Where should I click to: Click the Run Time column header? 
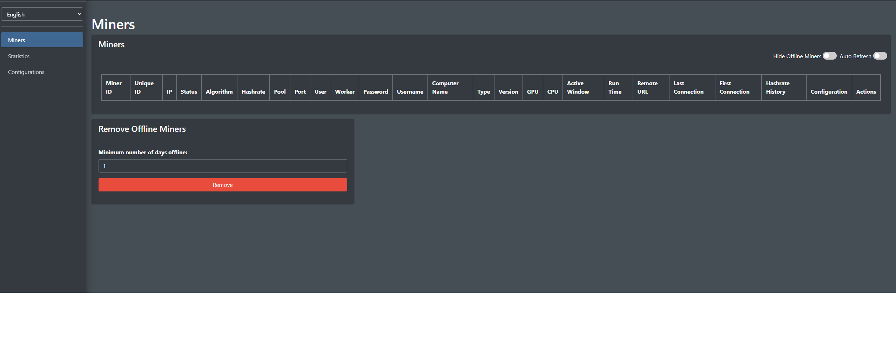pyautogui.click(x=614, y=87)
